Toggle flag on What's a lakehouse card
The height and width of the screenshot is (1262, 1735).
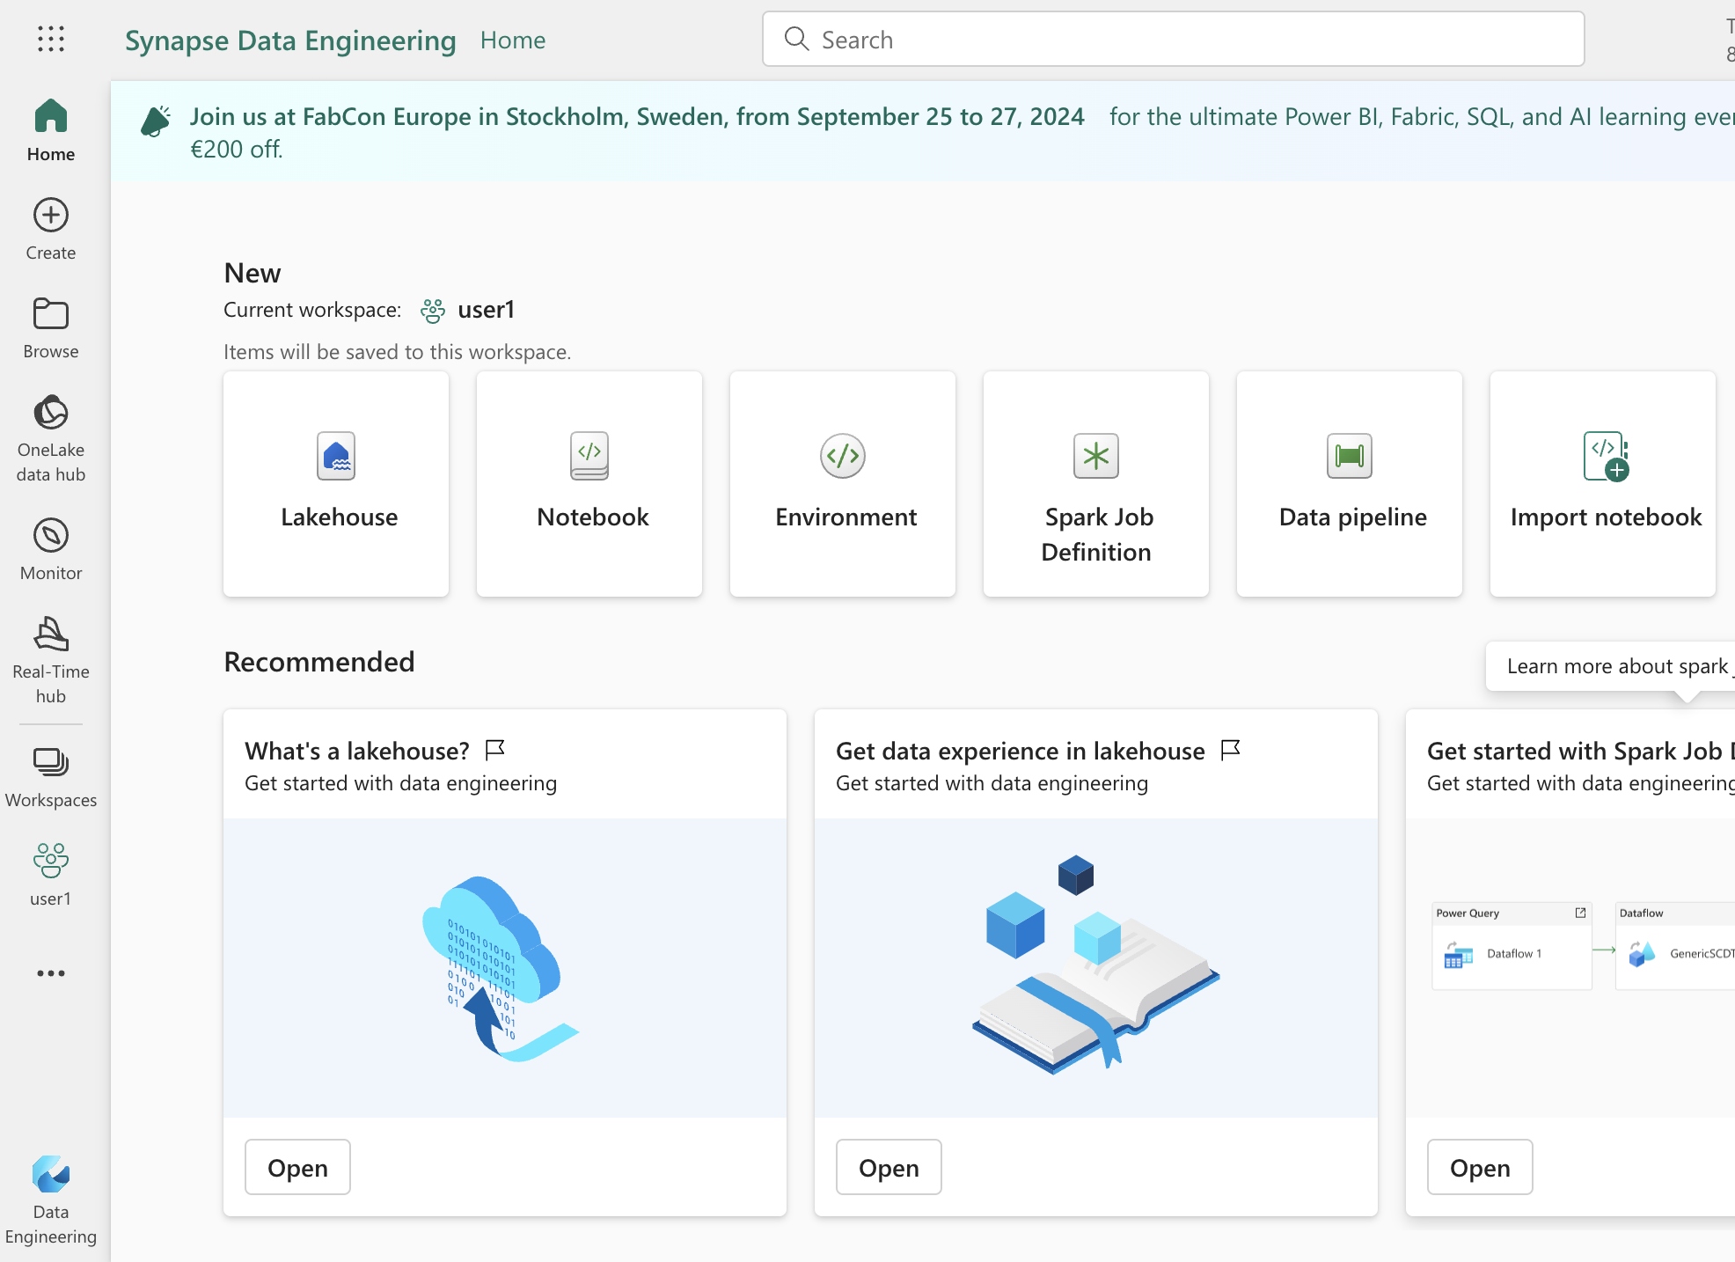[x=495, y=750]
